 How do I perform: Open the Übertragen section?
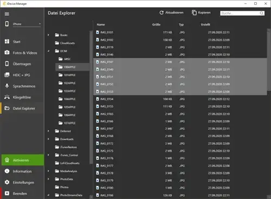pos(22,64)
